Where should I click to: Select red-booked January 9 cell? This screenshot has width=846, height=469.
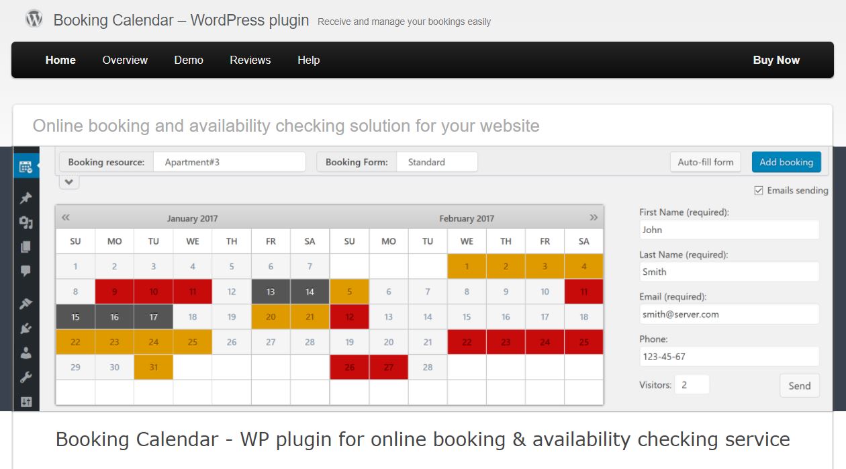(x=114, y=292)
